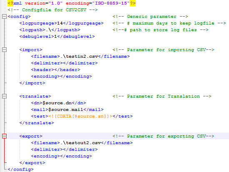Collapse the config fold marker
Image resolution: width=229 pixels, height=172 pixels.
5,17
